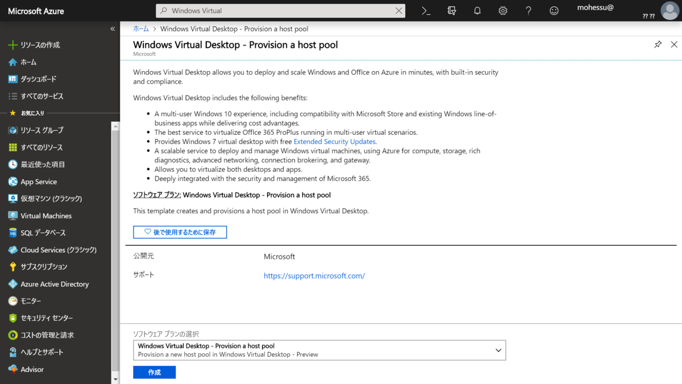Click the dropdown chevron arrow of plan selector
The image size is (682, 384).
click(498, 350)
